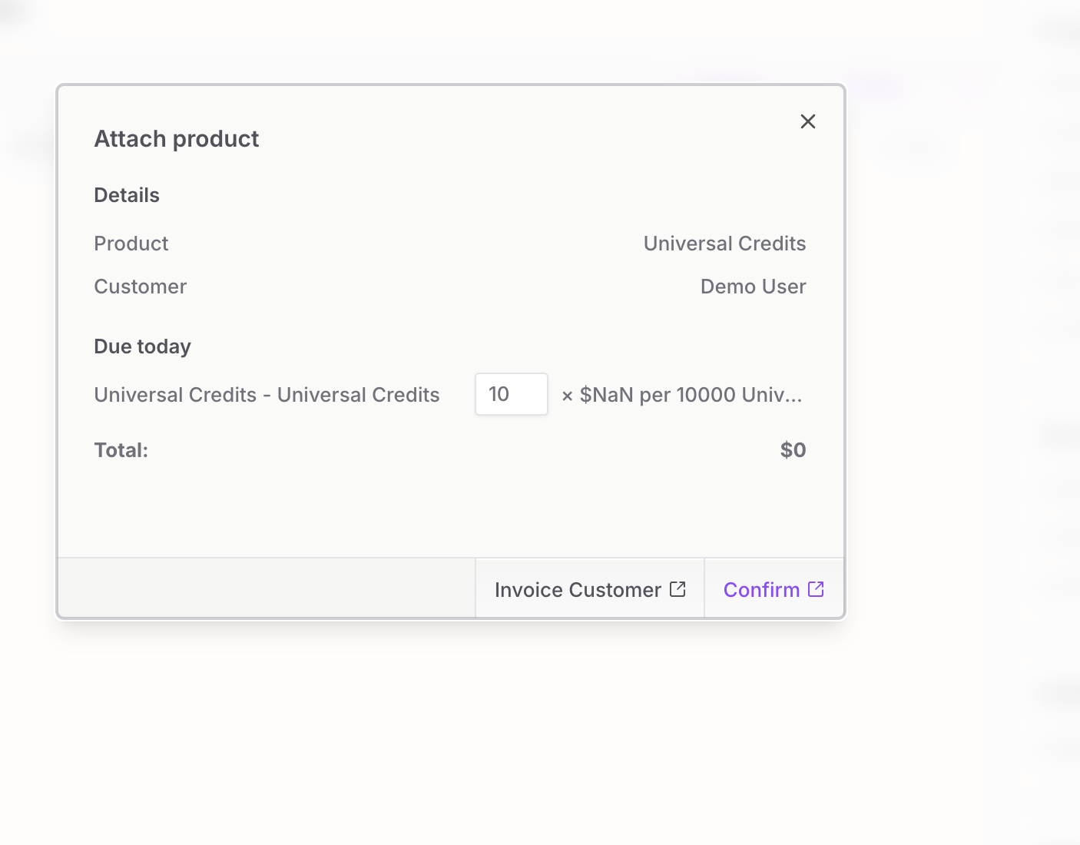The image size is (1080, 845).
Task: Click the Total: label
Action: (121, 450)
